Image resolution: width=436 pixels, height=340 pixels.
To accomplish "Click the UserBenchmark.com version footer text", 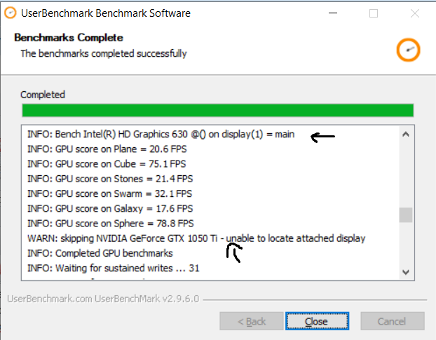I will pyautogui.click(x=103, y=299).
